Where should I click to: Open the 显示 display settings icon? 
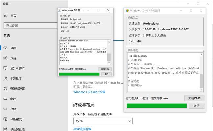point(5,48)
